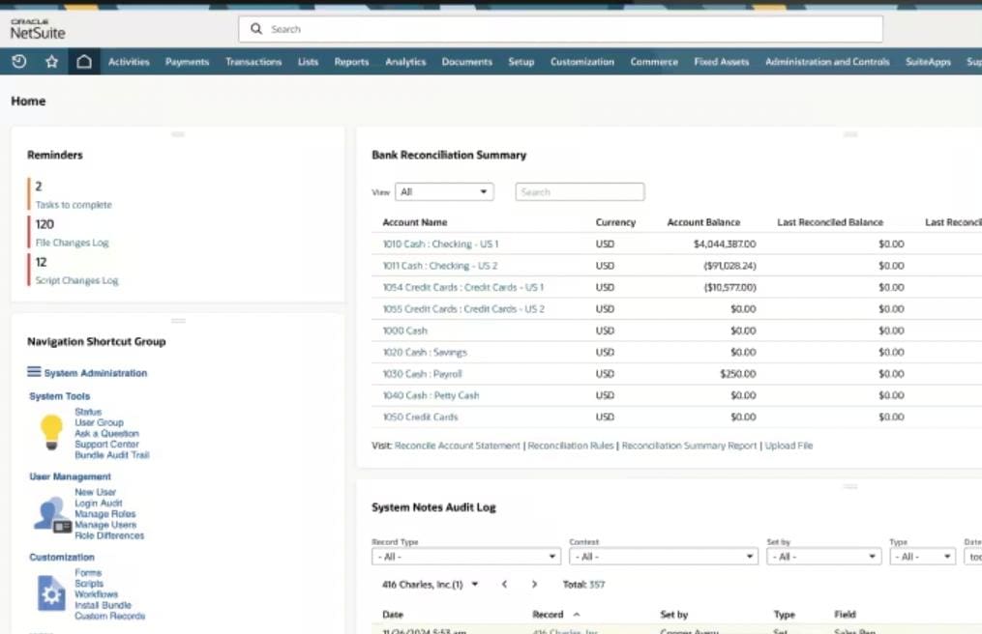Open the Recent Records clock icon
Image resolution: width=982 pixels, height=634 pixels.
19,62
